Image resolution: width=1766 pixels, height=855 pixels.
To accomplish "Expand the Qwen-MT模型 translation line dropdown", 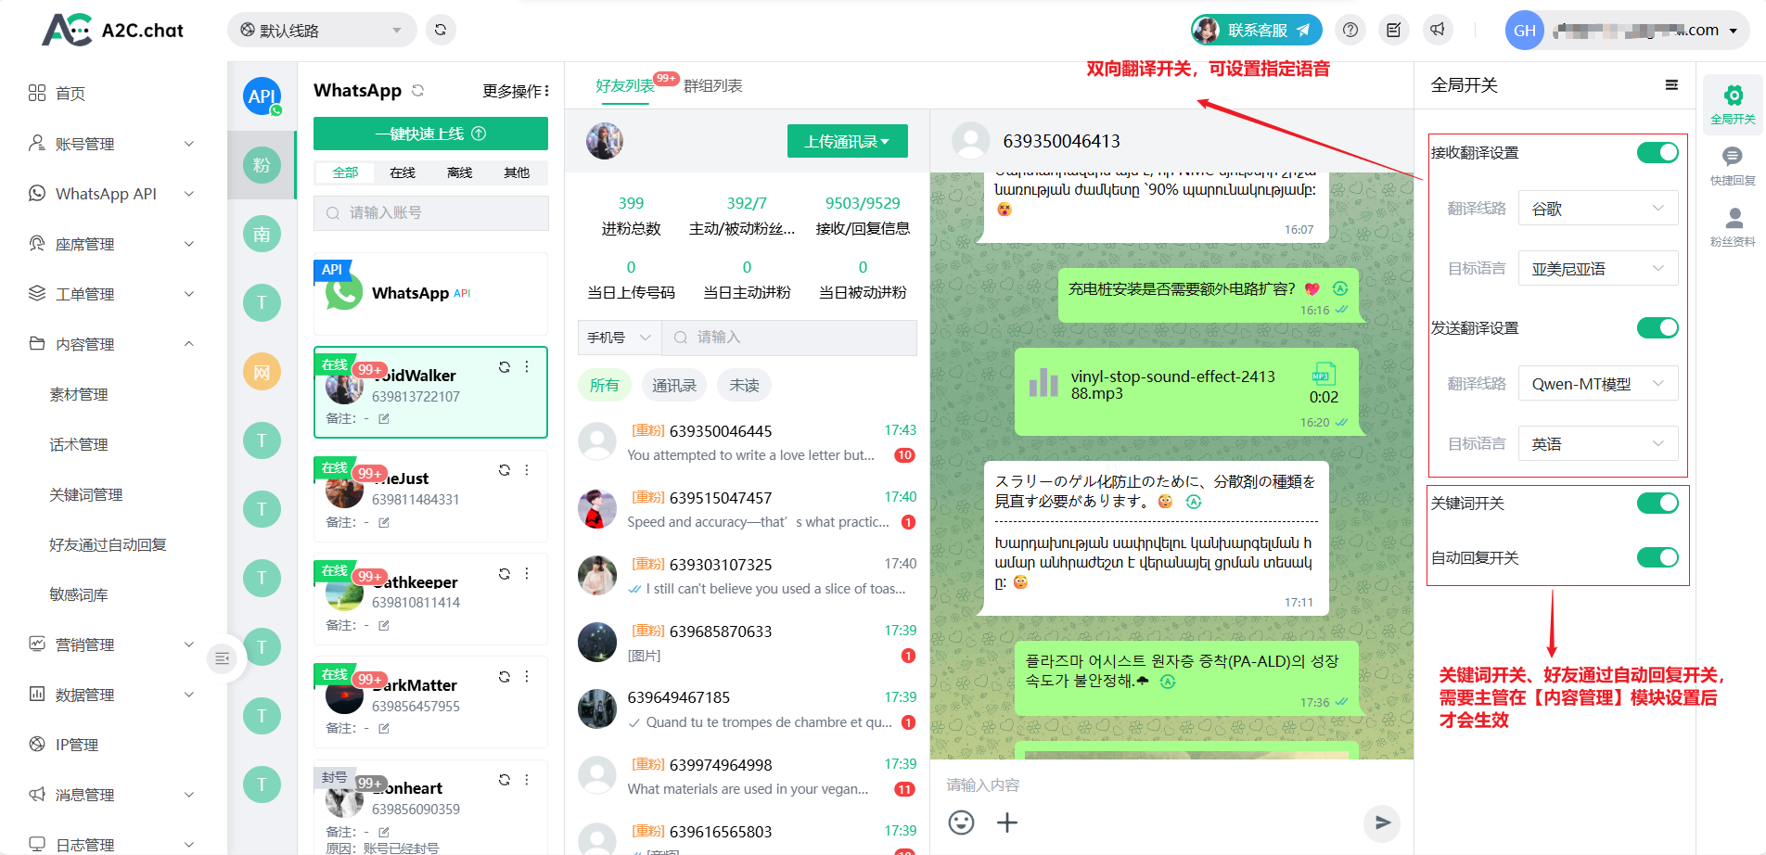I will click(x=1597, y=384).
